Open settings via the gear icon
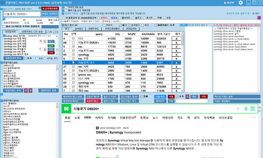 (241, 3)
